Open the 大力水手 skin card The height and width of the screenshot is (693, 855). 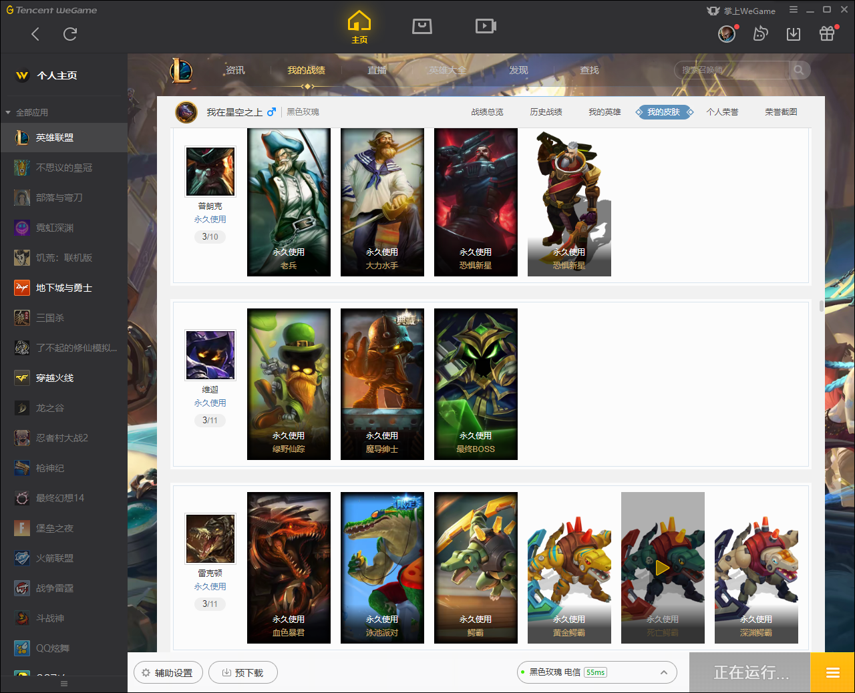[382, 202]
